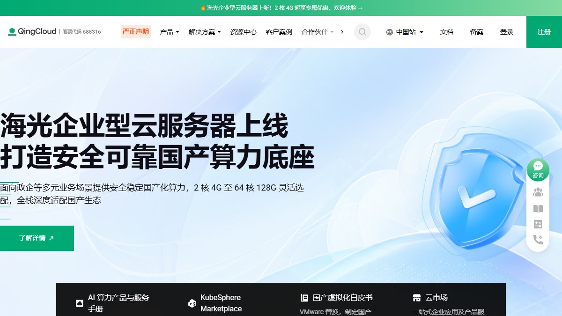Click the 云市场 store icon

tap(417, 298)
